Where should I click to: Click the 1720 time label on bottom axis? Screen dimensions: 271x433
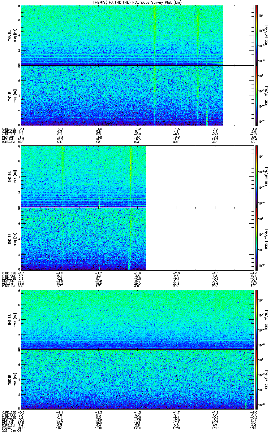point(176,428)
